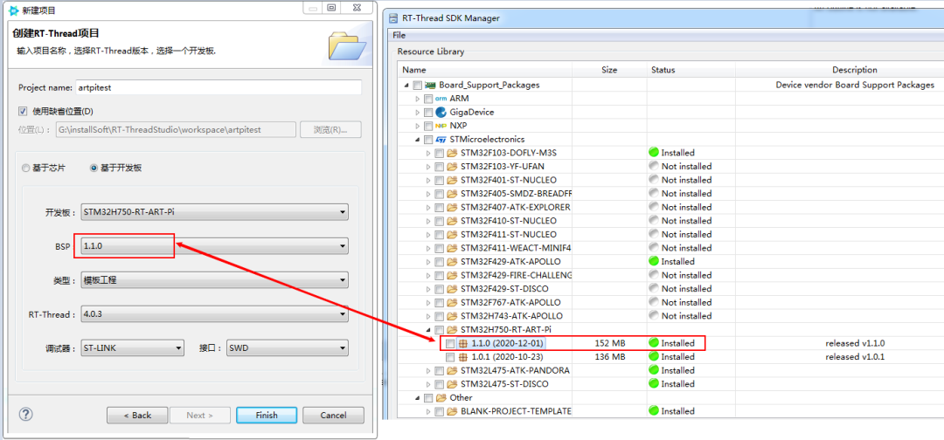Click the RT-Thread SDK Manager title icon
The width and height of the screenshot is (944, 440).
click(x=393, y=18)
